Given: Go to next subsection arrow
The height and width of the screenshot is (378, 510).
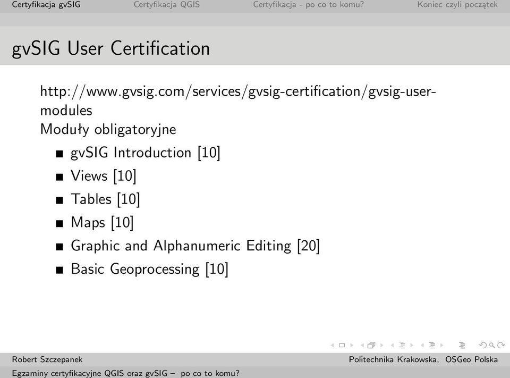Looking at the screenshot, I should tap(412, 345).
